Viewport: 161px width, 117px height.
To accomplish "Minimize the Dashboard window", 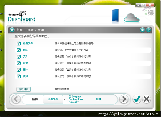I will (138, 5).
